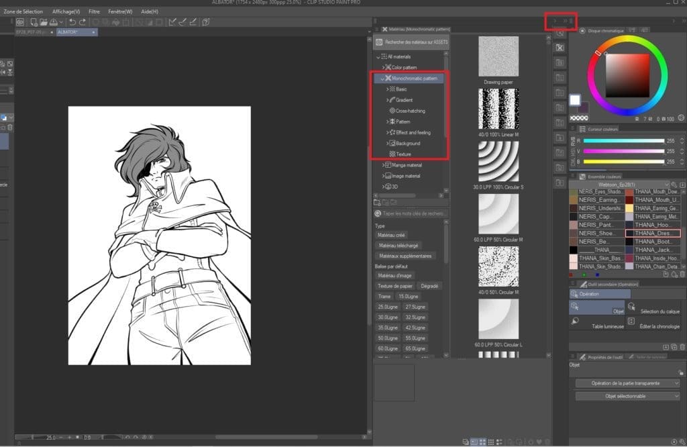Save the document using toolbar icon
Image resolution: width=687 pixels, height=447 pixels.
click(54, 22)
